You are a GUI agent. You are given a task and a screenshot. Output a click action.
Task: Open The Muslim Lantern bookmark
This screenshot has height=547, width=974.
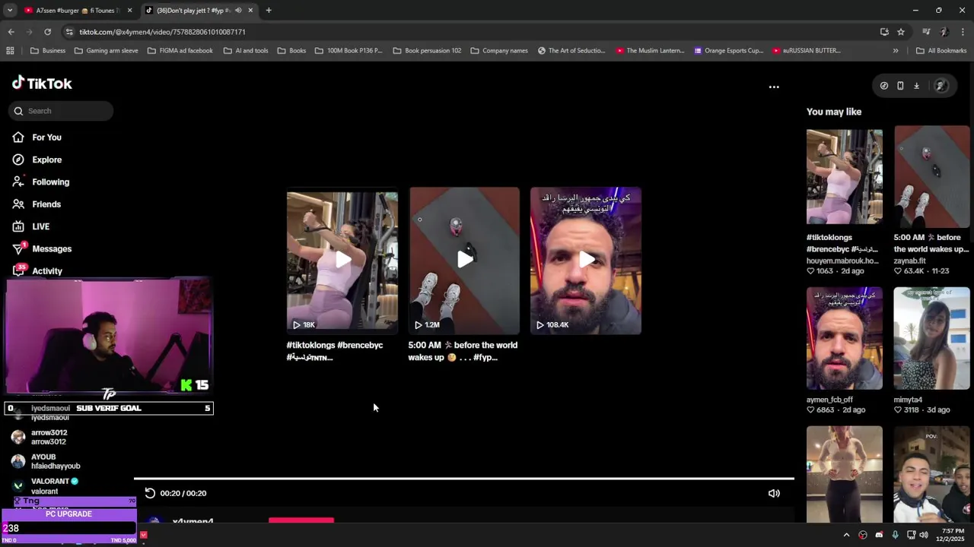650,51
